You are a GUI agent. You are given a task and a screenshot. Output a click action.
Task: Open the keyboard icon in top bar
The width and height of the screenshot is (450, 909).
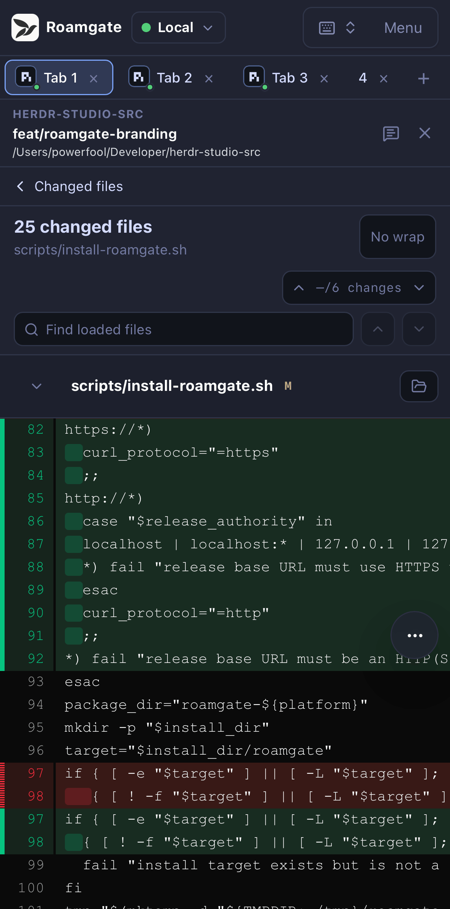tap(327, 28)
